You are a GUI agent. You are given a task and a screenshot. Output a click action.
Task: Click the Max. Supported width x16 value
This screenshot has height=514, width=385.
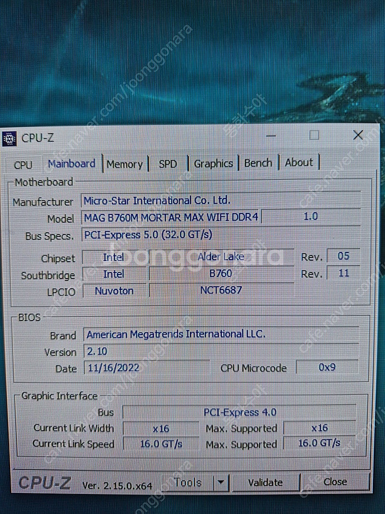(x=319, y=428)
